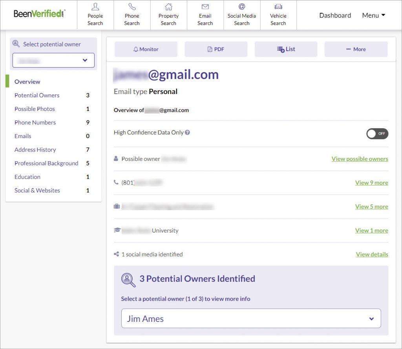
Task: Click the Vehicle Search car icon
Action: [x=278, y=7]
